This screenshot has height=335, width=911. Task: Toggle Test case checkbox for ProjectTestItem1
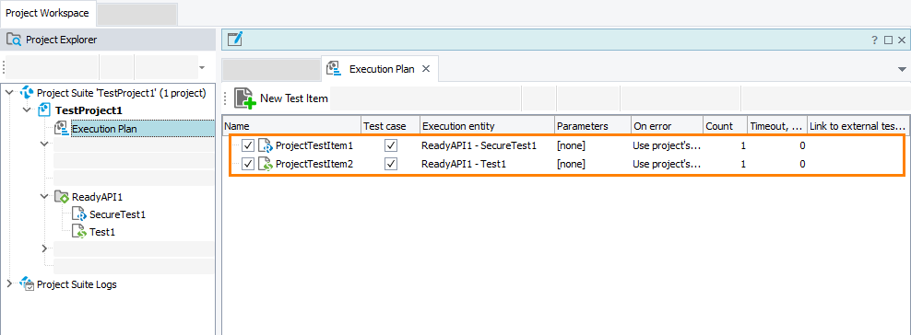point(391,145)
